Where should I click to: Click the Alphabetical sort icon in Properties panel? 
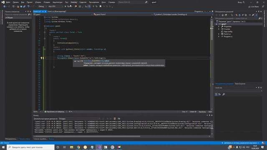pos(219,95)
